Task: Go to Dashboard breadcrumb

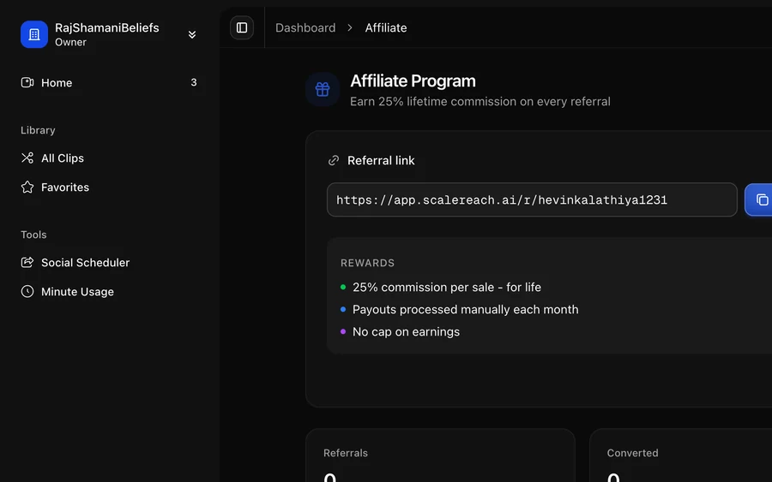Action: [x=305, y=27]
